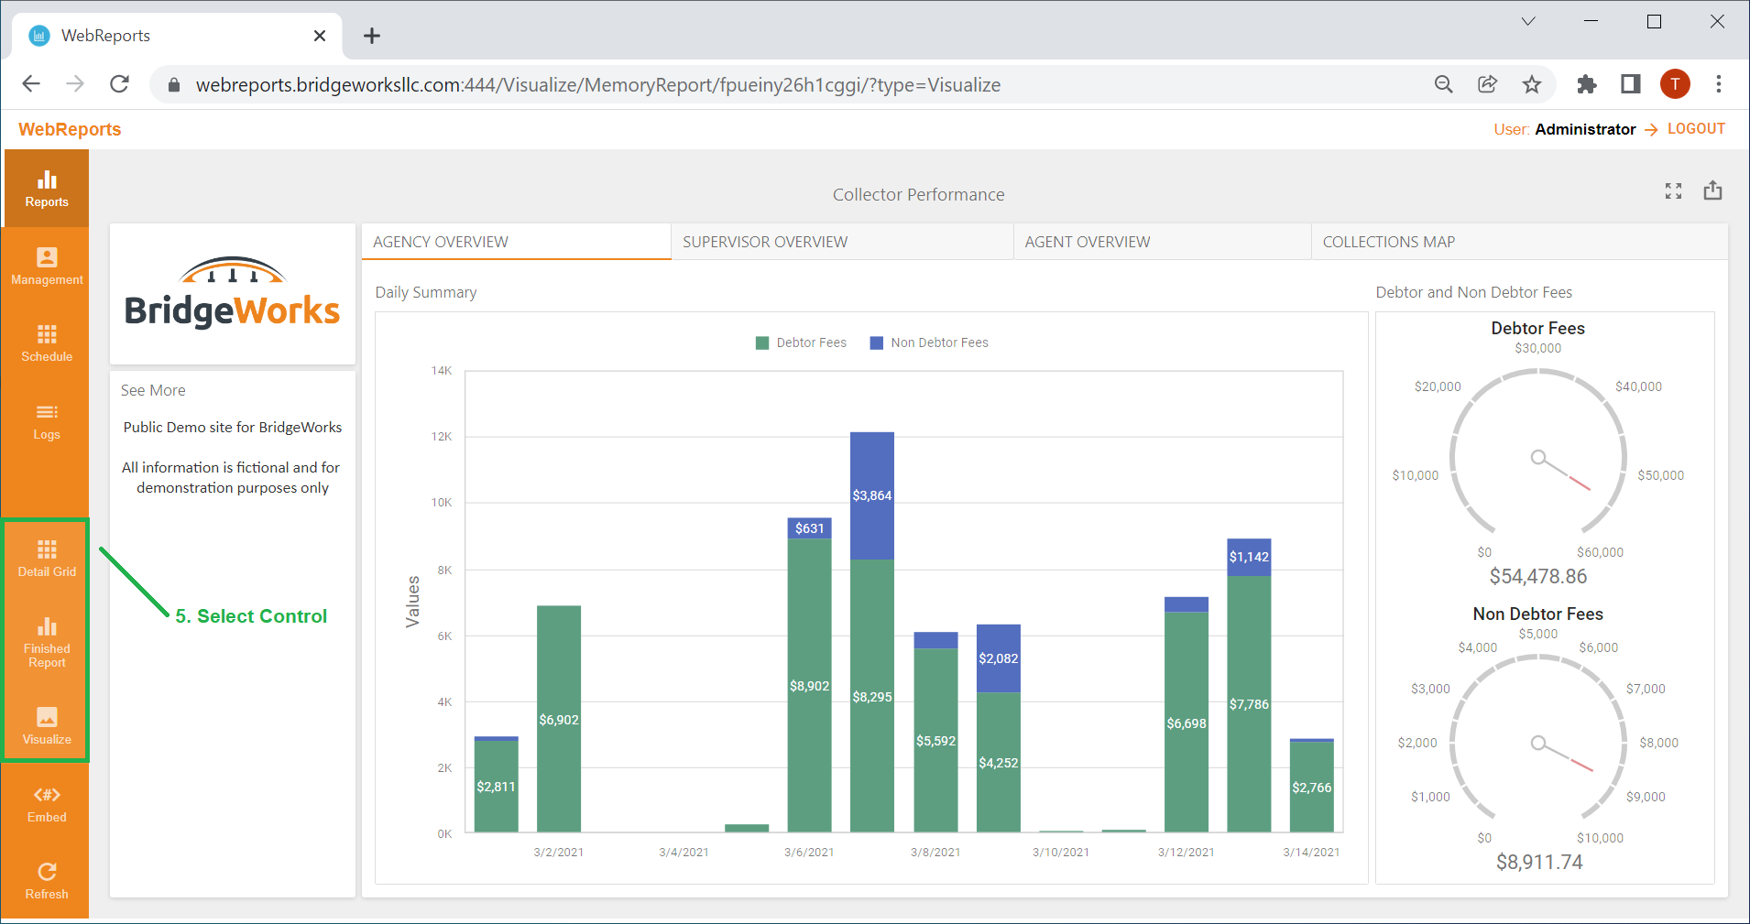The width and height of the screenshot is (1750, 924).
Task: Open the Reports sidebar section
Action: pos(47,189)
